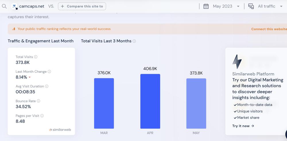Viewport: 287px width, 141px height.
Task: Open the Total Visits info icon
Action: point(36,57)
